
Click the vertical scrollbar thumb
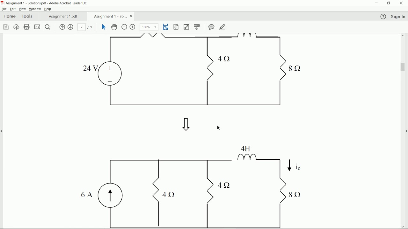click(403, 67)
